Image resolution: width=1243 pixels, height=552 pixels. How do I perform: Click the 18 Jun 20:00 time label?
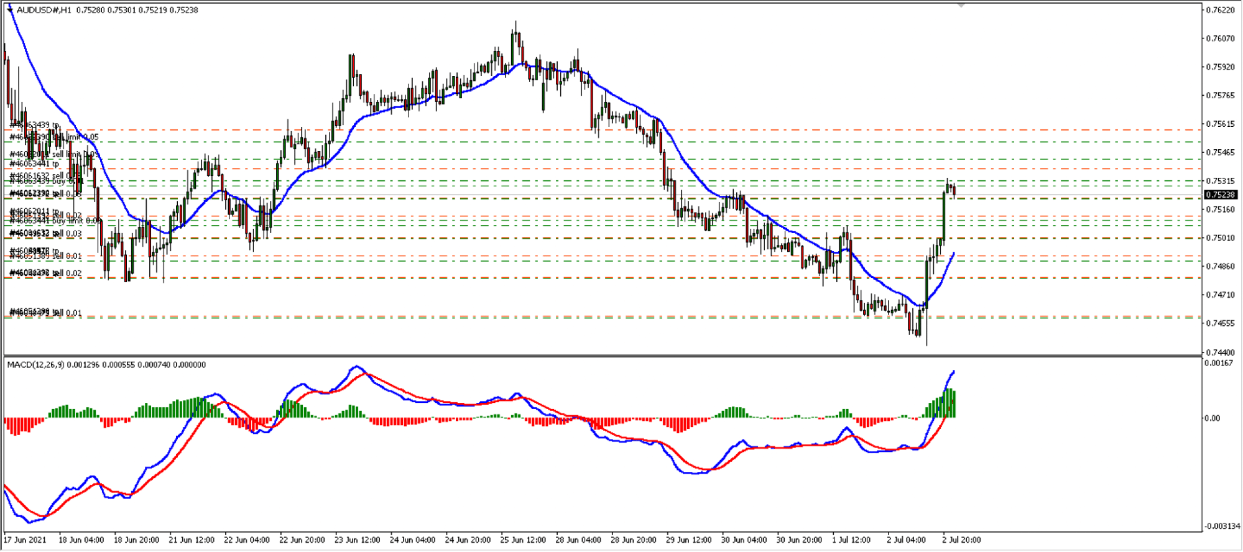coord(136,540)
